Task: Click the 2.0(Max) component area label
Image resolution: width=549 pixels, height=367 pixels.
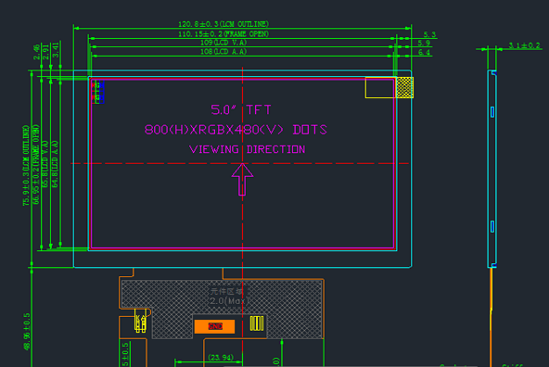Action: 229,301
